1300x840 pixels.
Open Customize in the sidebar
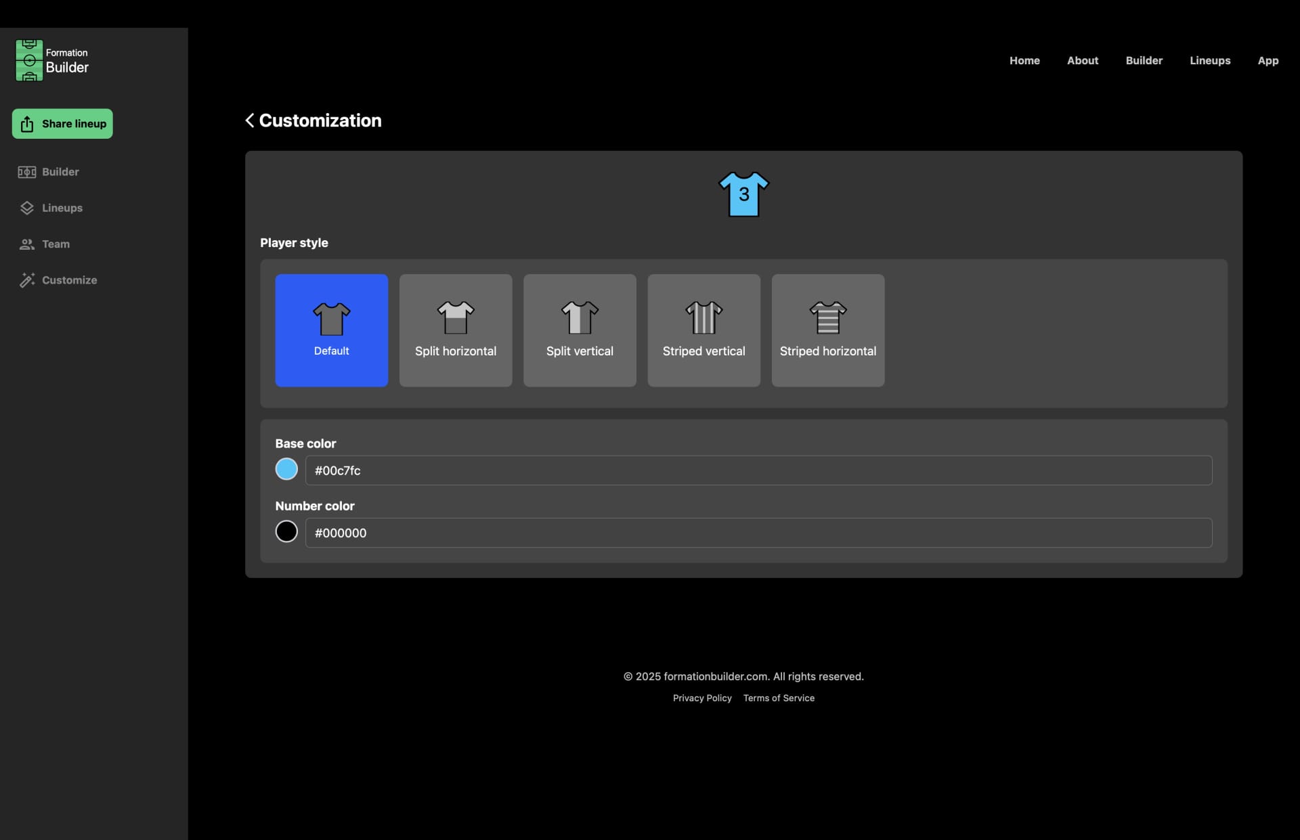(x=58, y=280)
